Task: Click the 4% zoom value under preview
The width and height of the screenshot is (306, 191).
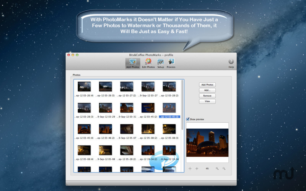Action: click(x=207, y=168)
